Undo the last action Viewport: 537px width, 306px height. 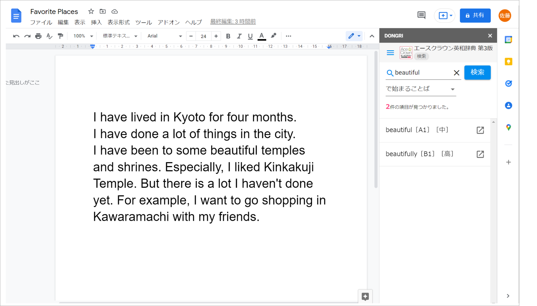pyautogui.click(x=16, y=36)
